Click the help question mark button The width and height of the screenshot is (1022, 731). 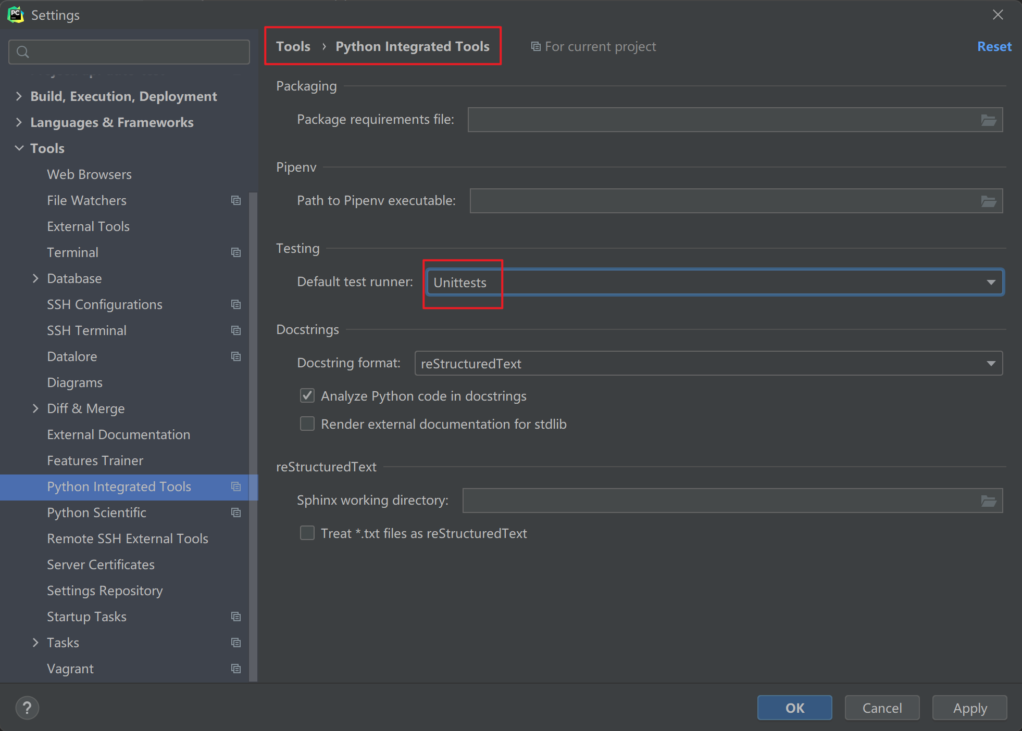27,708
